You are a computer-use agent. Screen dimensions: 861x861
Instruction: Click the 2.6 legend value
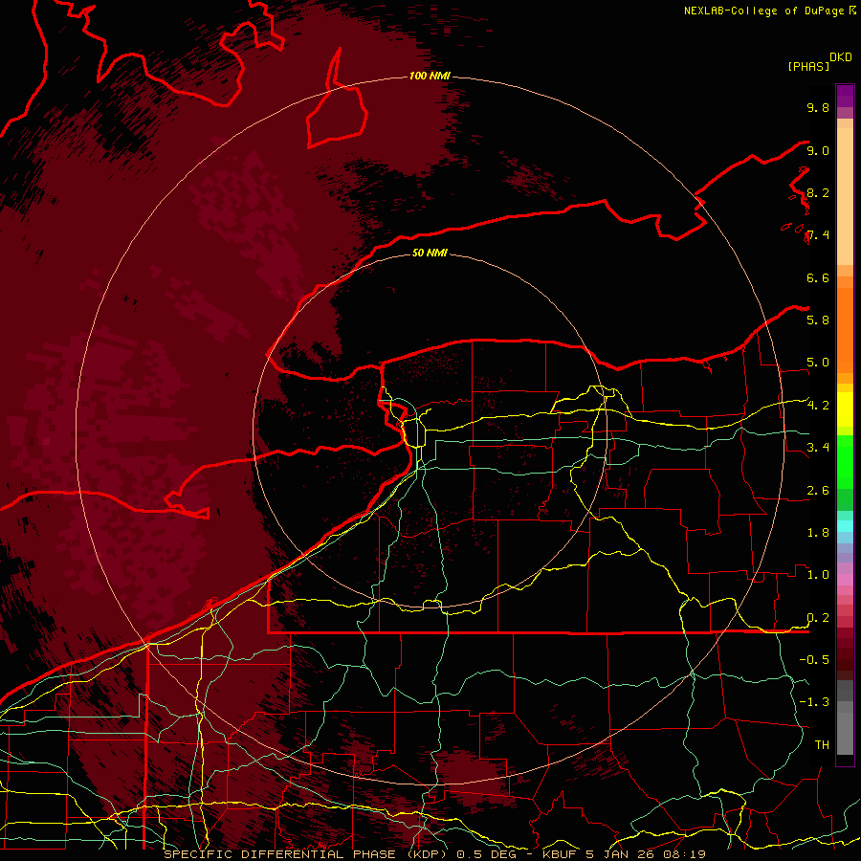click(818, 491)
